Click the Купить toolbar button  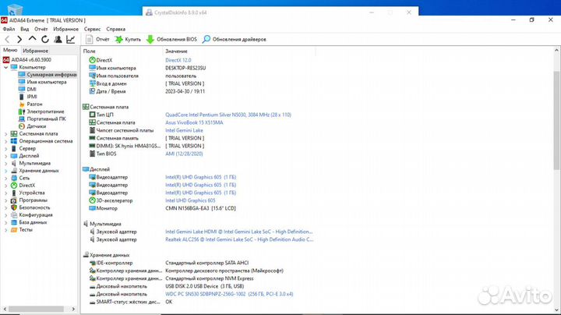(128, 39)
